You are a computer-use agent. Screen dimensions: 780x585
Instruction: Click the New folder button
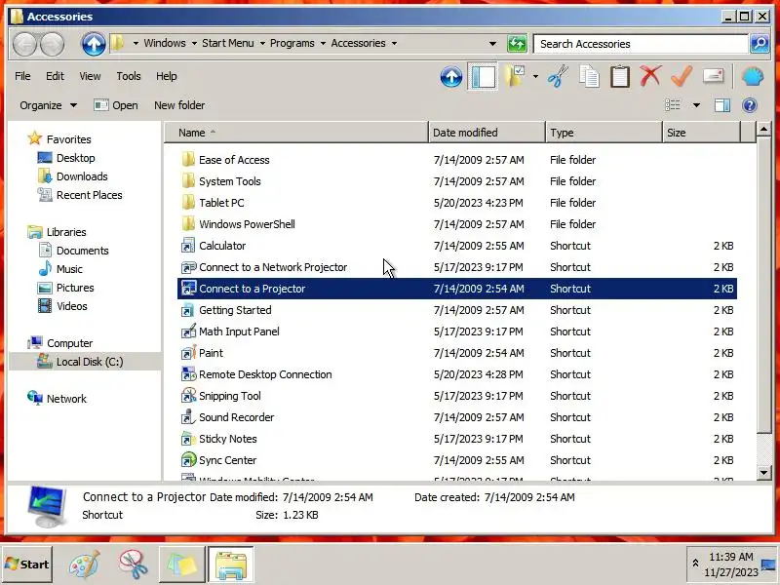[x=179, y=105]
